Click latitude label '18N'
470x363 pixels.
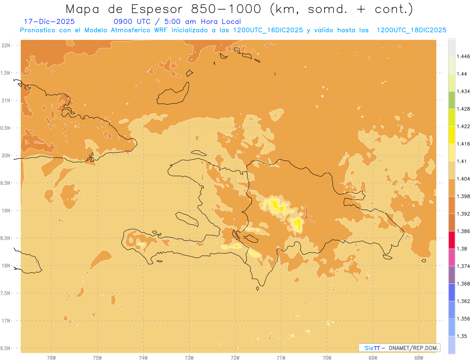(x=7, y=265)
